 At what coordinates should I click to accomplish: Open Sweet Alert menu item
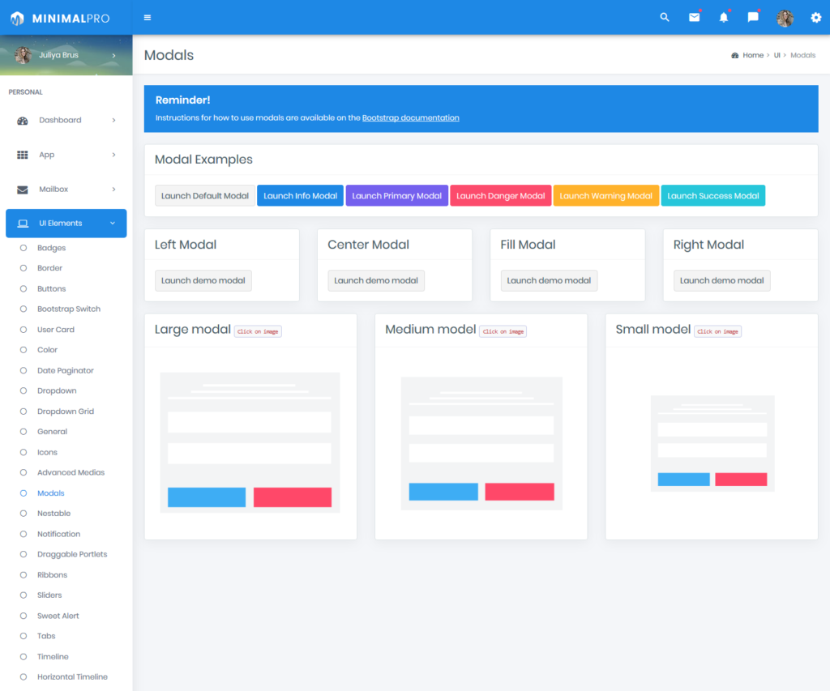tap(58, 616)
